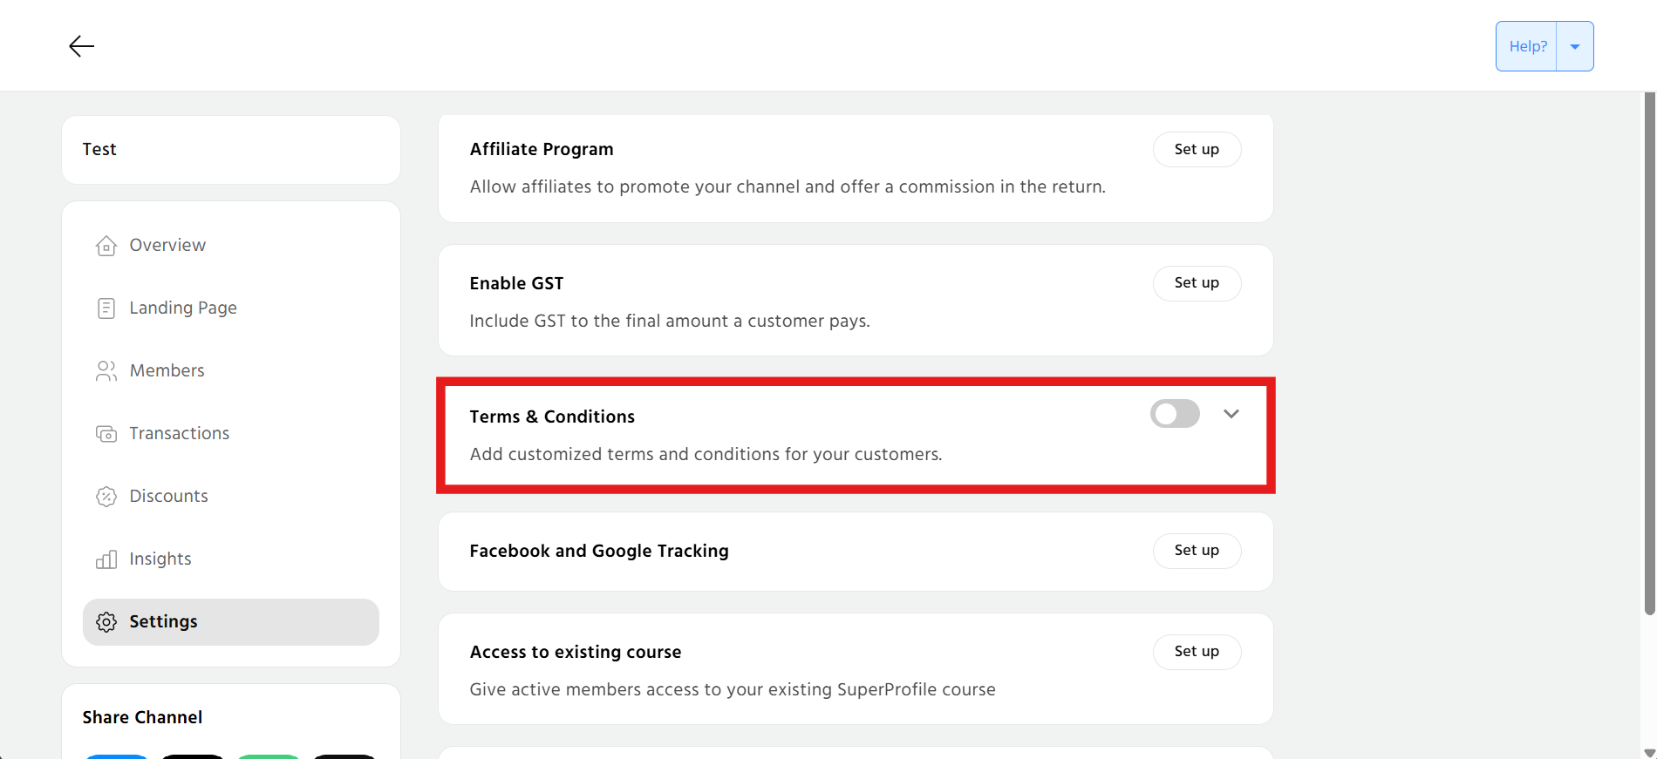Click the Discounts badge icon

[x=106, y=497]
